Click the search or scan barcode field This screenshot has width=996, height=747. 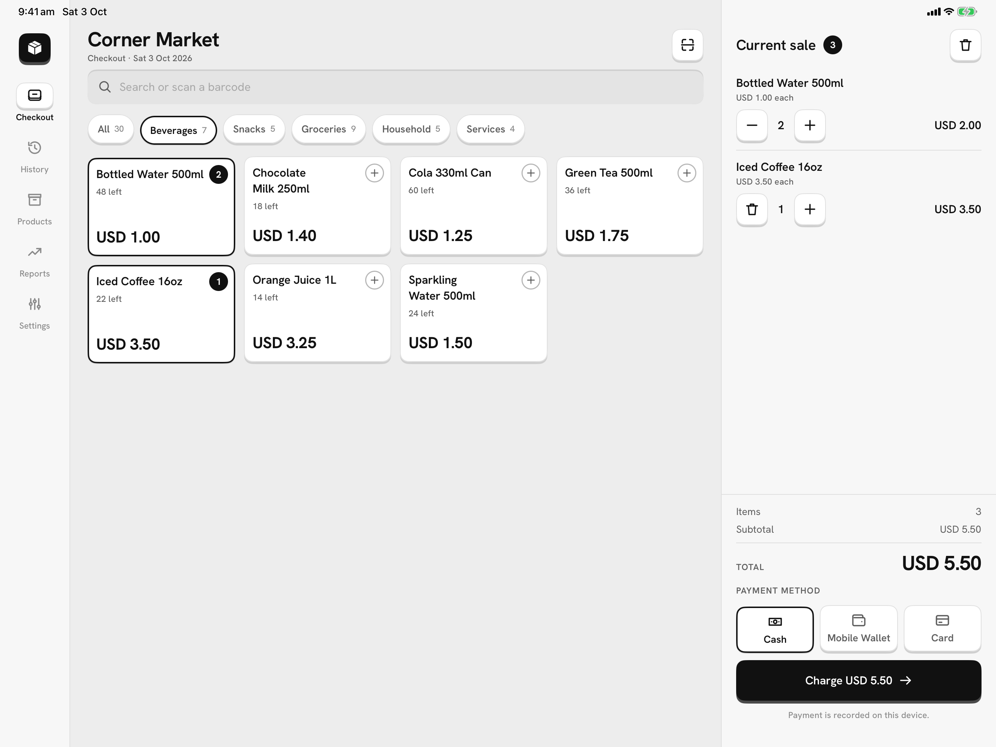coord(395,87)
